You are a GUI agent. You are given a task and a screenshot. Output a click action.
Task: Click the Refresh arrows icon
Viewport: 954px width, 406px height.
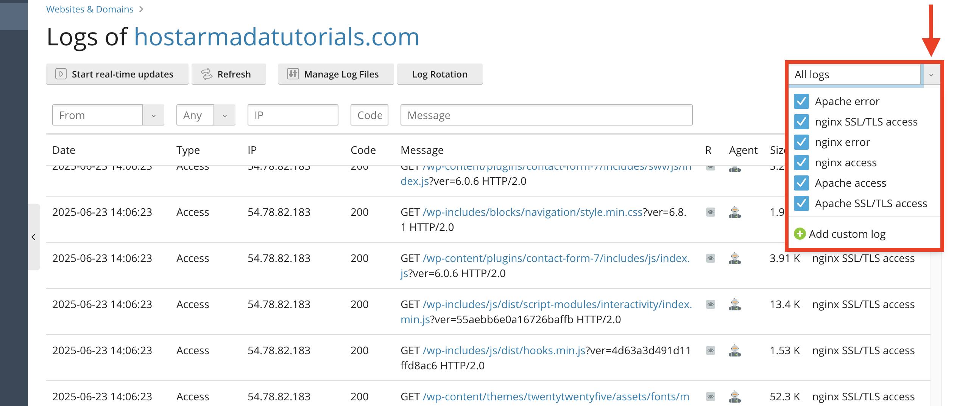(x=207, y=74)
